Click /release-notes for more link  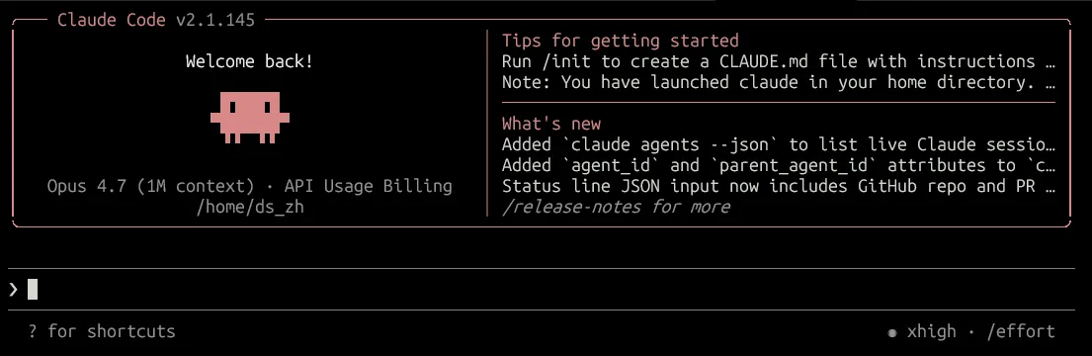(x=616, y=207)
